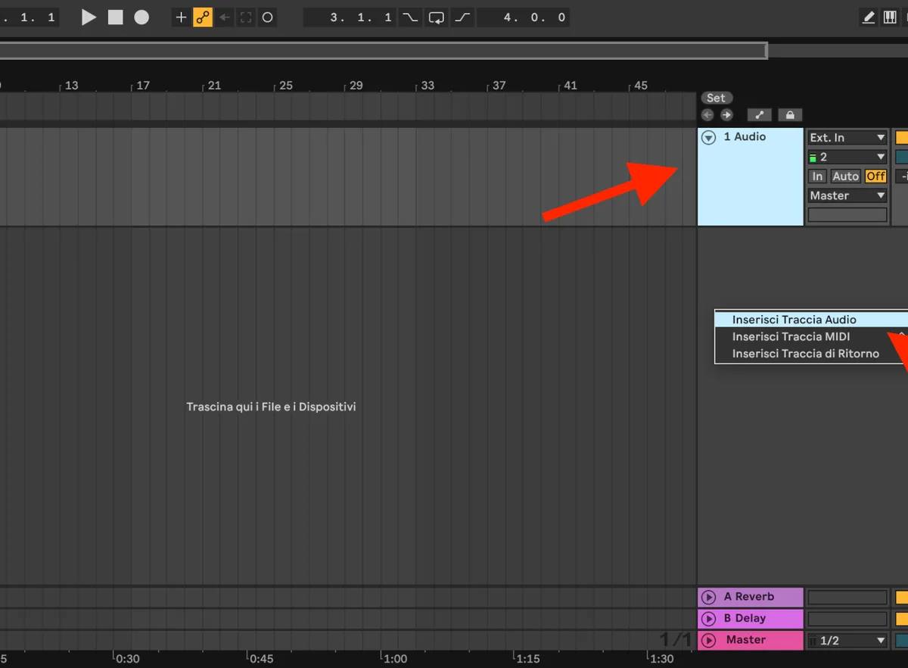
Task: Select the A Reverb track title
Action: pyautogui.click(x=749, y=597)
